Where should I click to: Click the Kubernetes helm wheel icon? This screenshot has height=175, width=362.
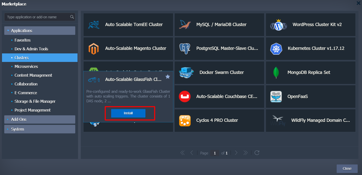click(x=276, y=49)
